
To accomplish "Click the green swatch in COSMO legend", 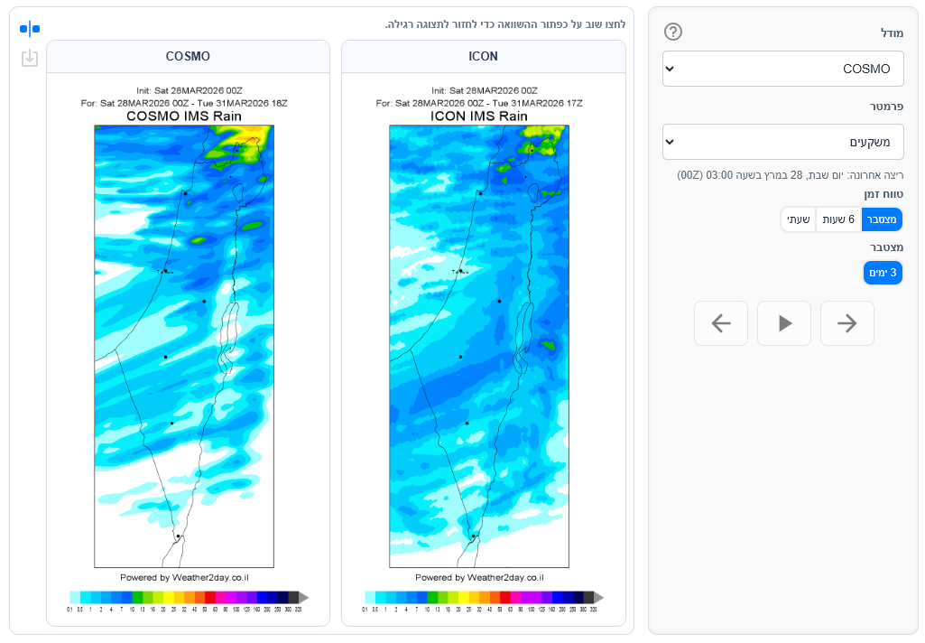I will (x=137, y=597).
